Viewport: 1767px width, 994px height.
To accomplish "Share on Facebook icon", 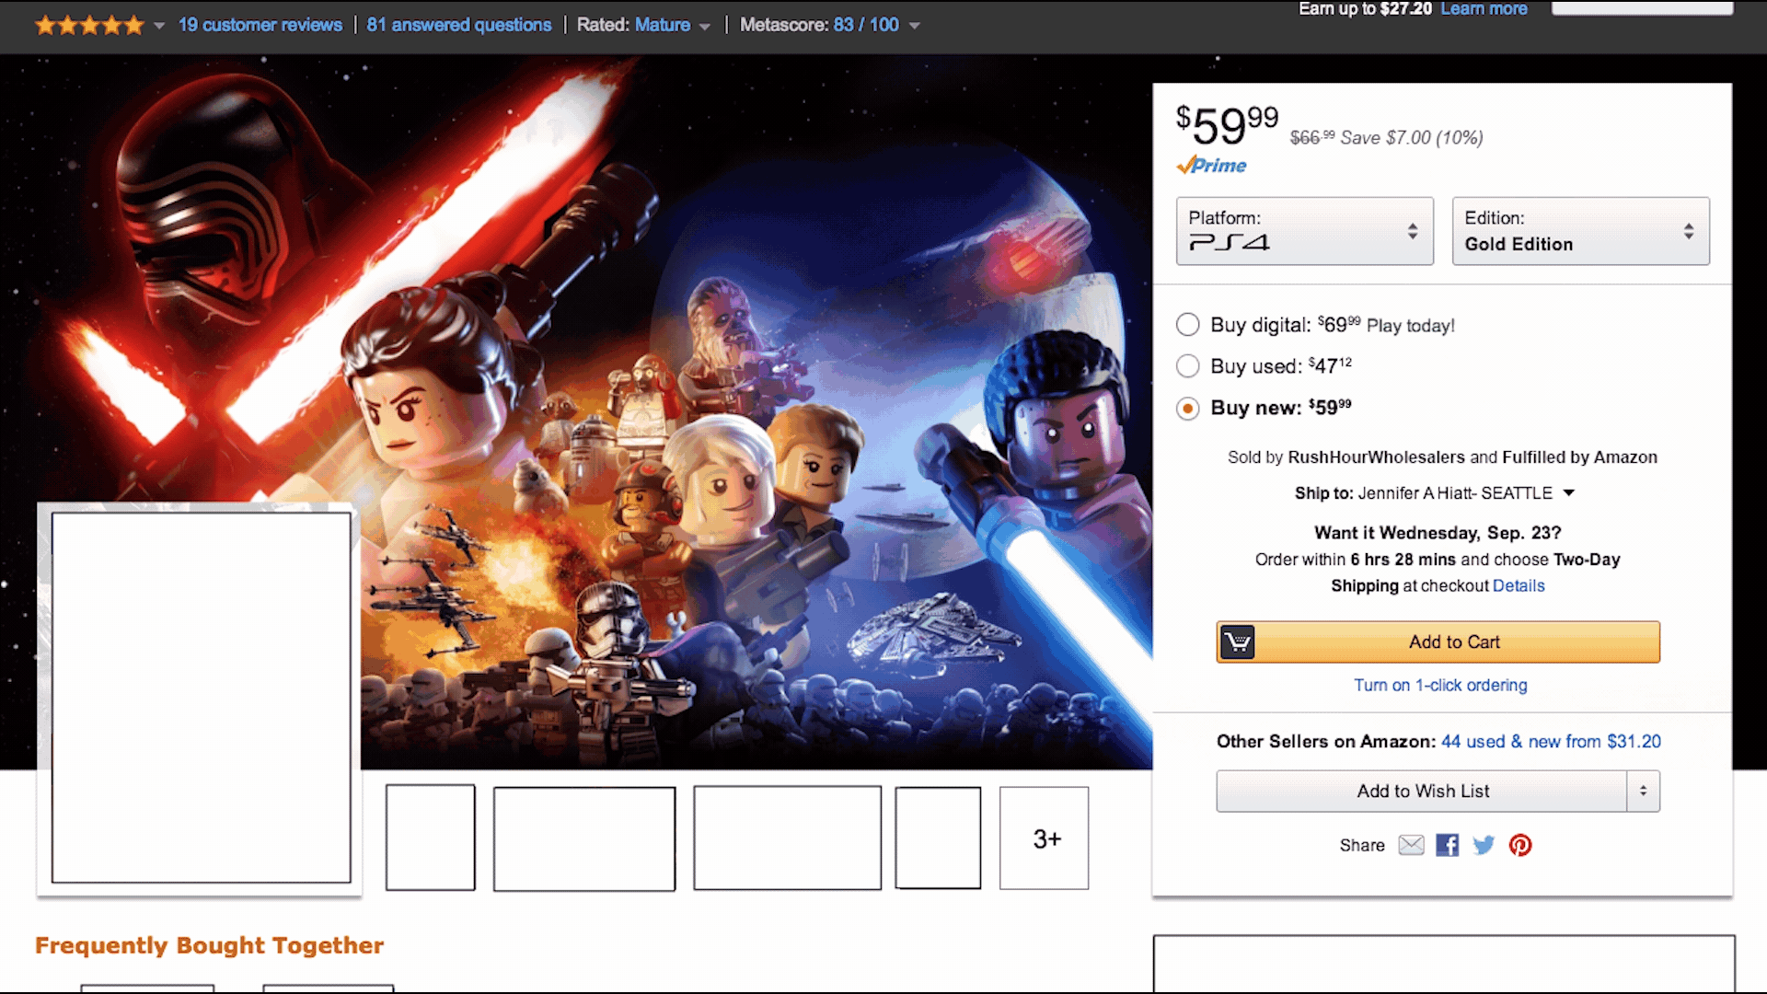I will pos(1447,845).
